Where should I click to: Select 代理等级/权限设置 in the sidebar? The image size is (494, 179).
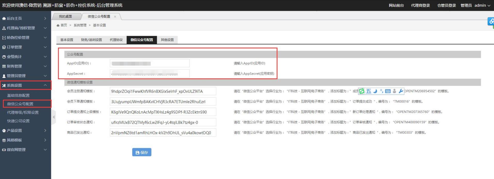23,112
